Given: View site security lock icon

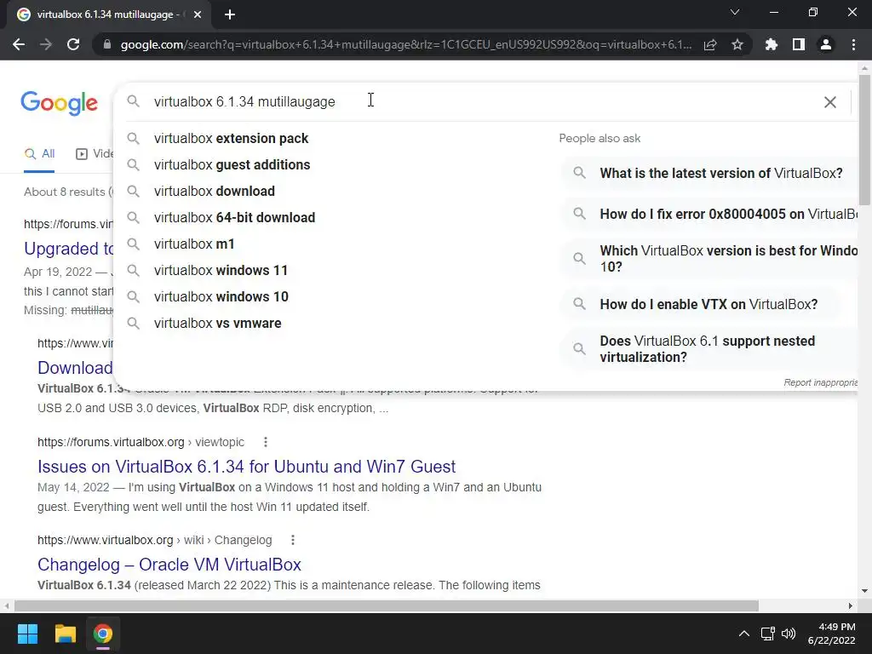Looking at the screenshot, I should click(107, 44).
